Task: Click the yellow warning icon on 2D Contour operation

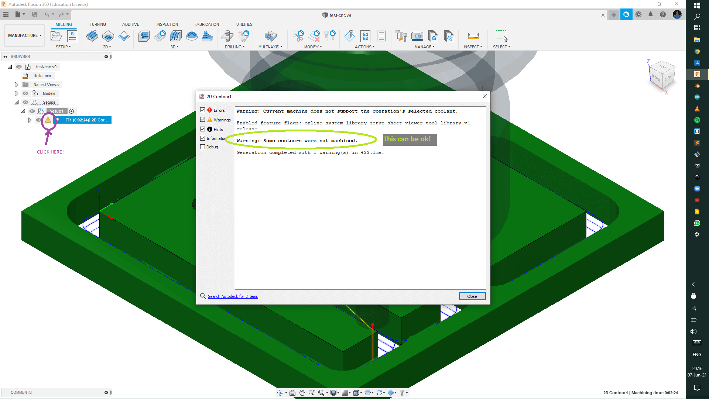Action: pos(48,120)
